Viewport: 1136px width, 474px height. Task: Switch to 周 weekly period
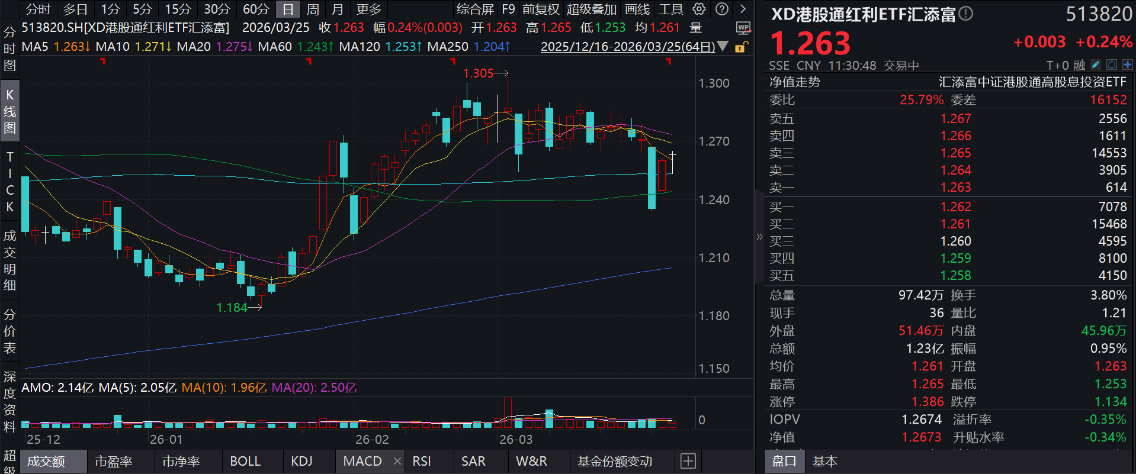pyautogui.click(x=313, y=9)
